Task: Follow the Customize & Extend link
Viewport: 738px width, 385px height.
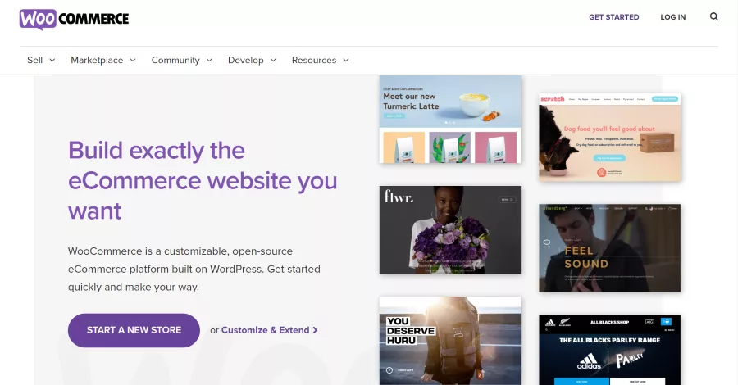Action: pyautogui.click(x=266, y=330)
